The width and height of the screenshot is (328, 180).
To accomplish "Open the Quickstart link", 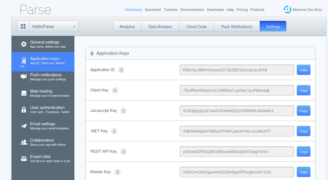I will tap(153, 10).
